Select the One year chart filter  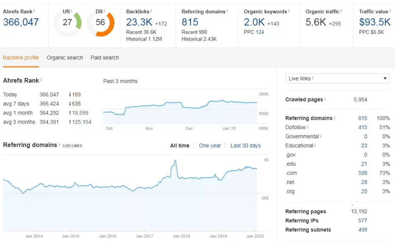point(210,146)
